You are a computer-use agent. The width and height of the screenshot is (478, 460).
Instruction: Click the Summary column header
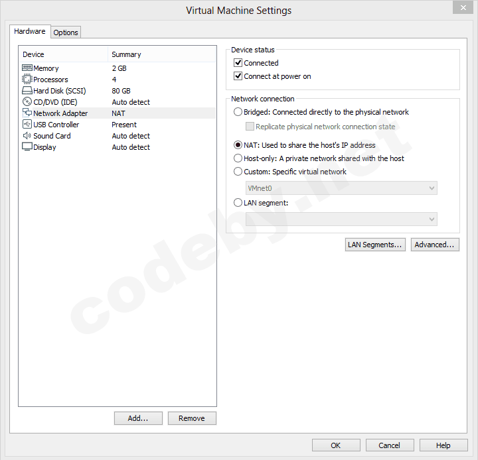(x=162, y=54)
